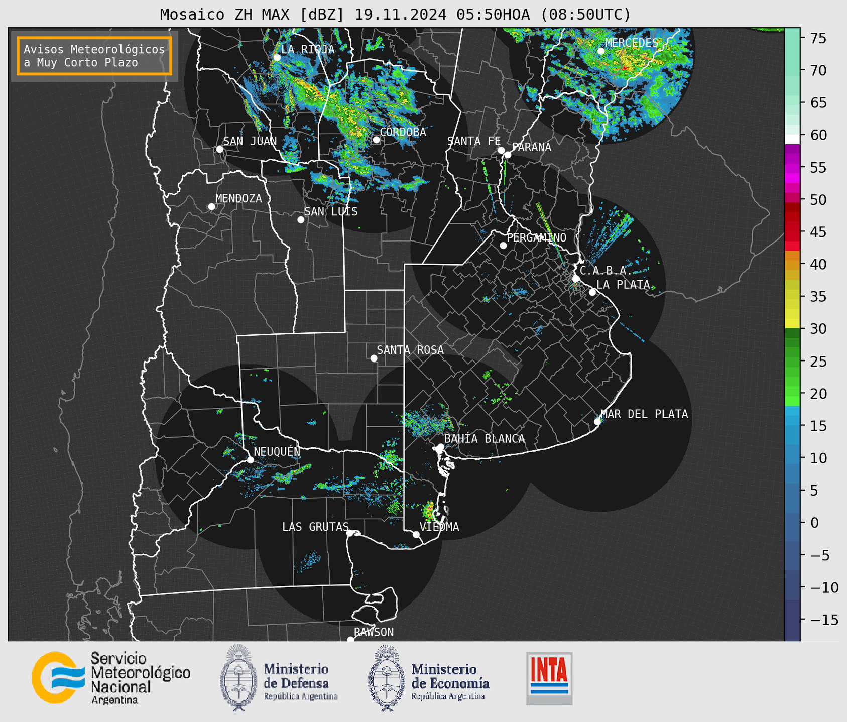The height and width of the screenshot is (722, 847).
Task: Click the VIEDMA city marker dot
Action: coord(416,534)
